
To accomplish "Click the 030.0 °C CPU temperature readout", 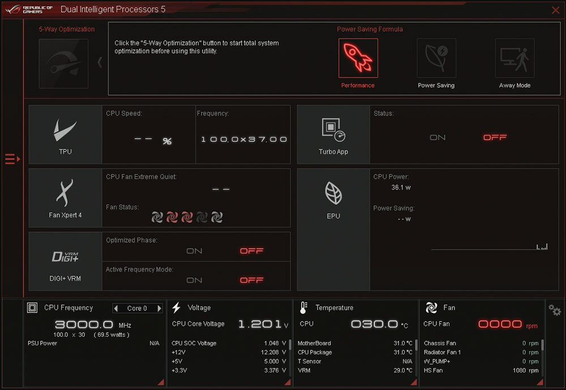I will click(380, 324).
